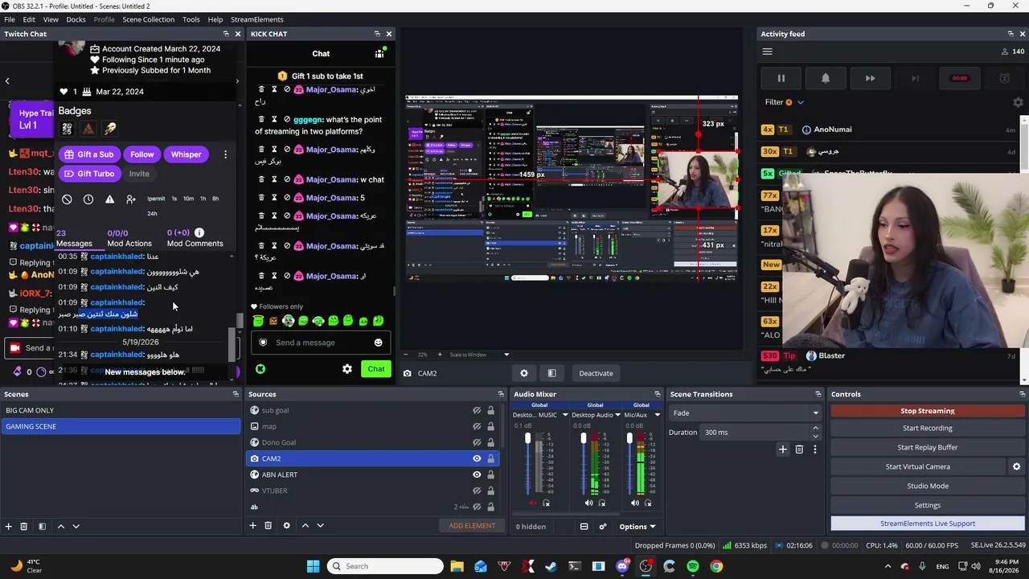Open the File menu

[x=10, y=19]
